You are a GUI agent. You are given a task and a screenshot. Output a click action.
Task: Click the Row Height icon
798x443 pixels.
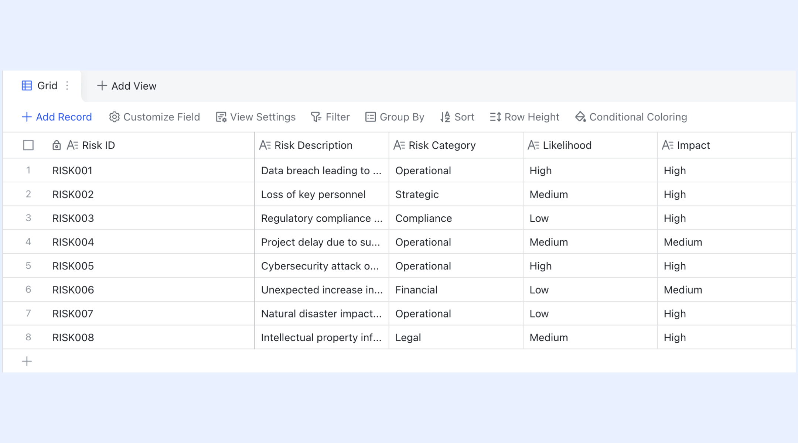[x=495, y=117]
